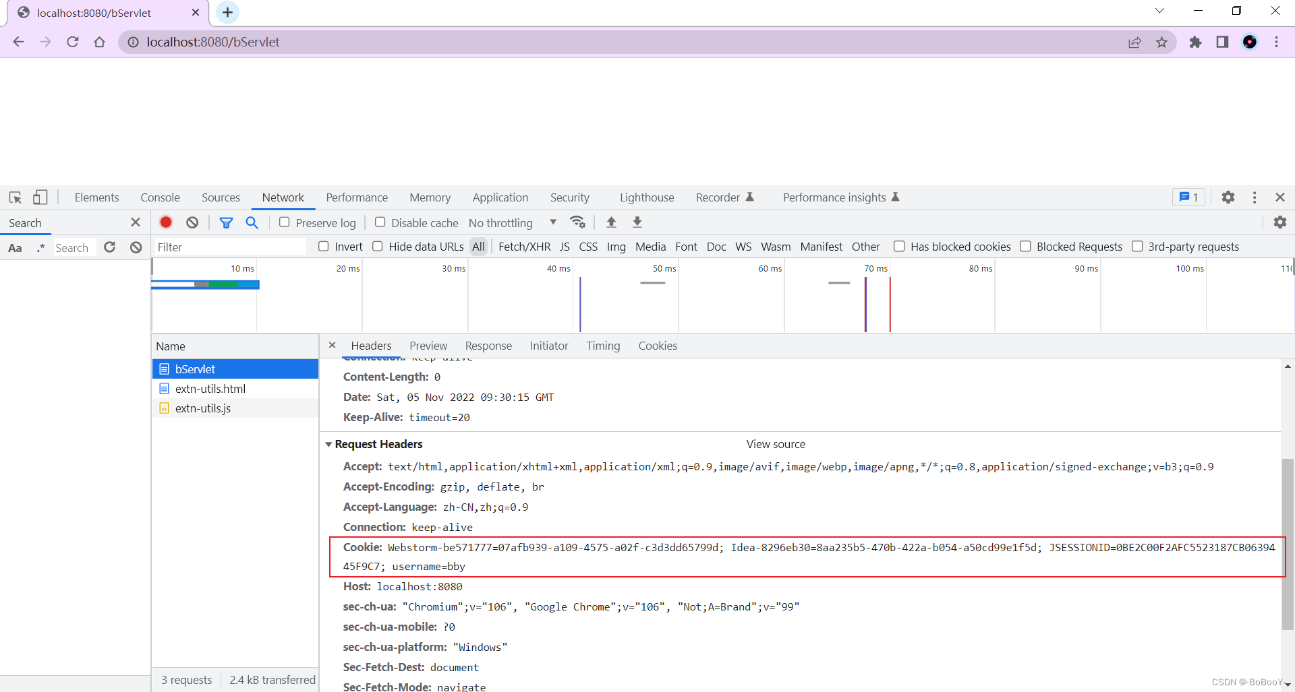This screenshot has width=1295, height=692.
Task: Toggle the device toolbar icon
Action: coord(40,197)
